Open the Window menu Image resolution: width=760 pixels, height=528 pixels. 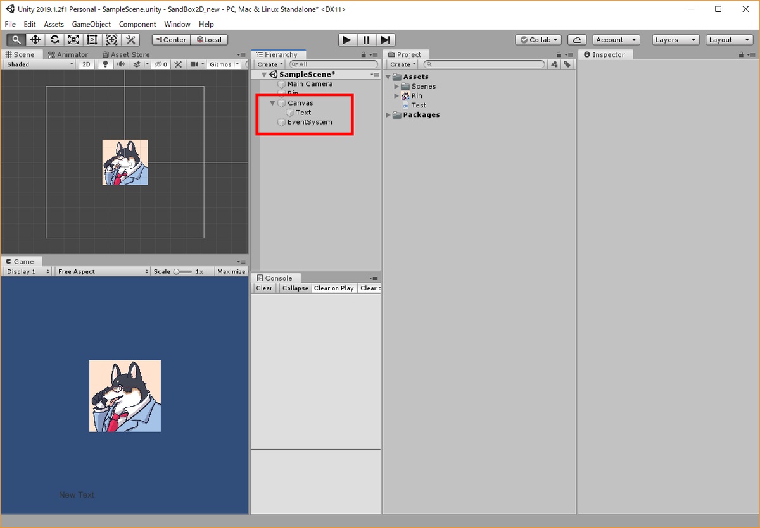[x=177, y=24]
